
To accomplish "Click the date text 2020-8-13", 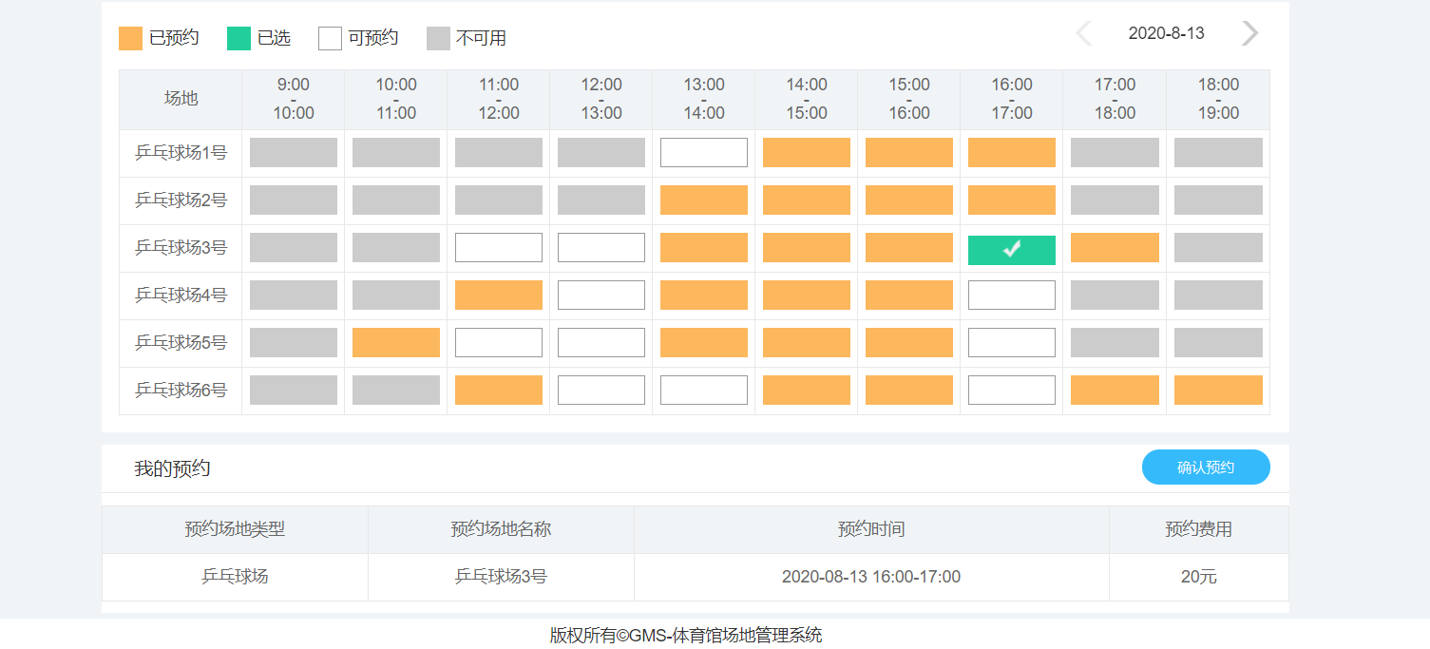I will (x=1166, y=33).
